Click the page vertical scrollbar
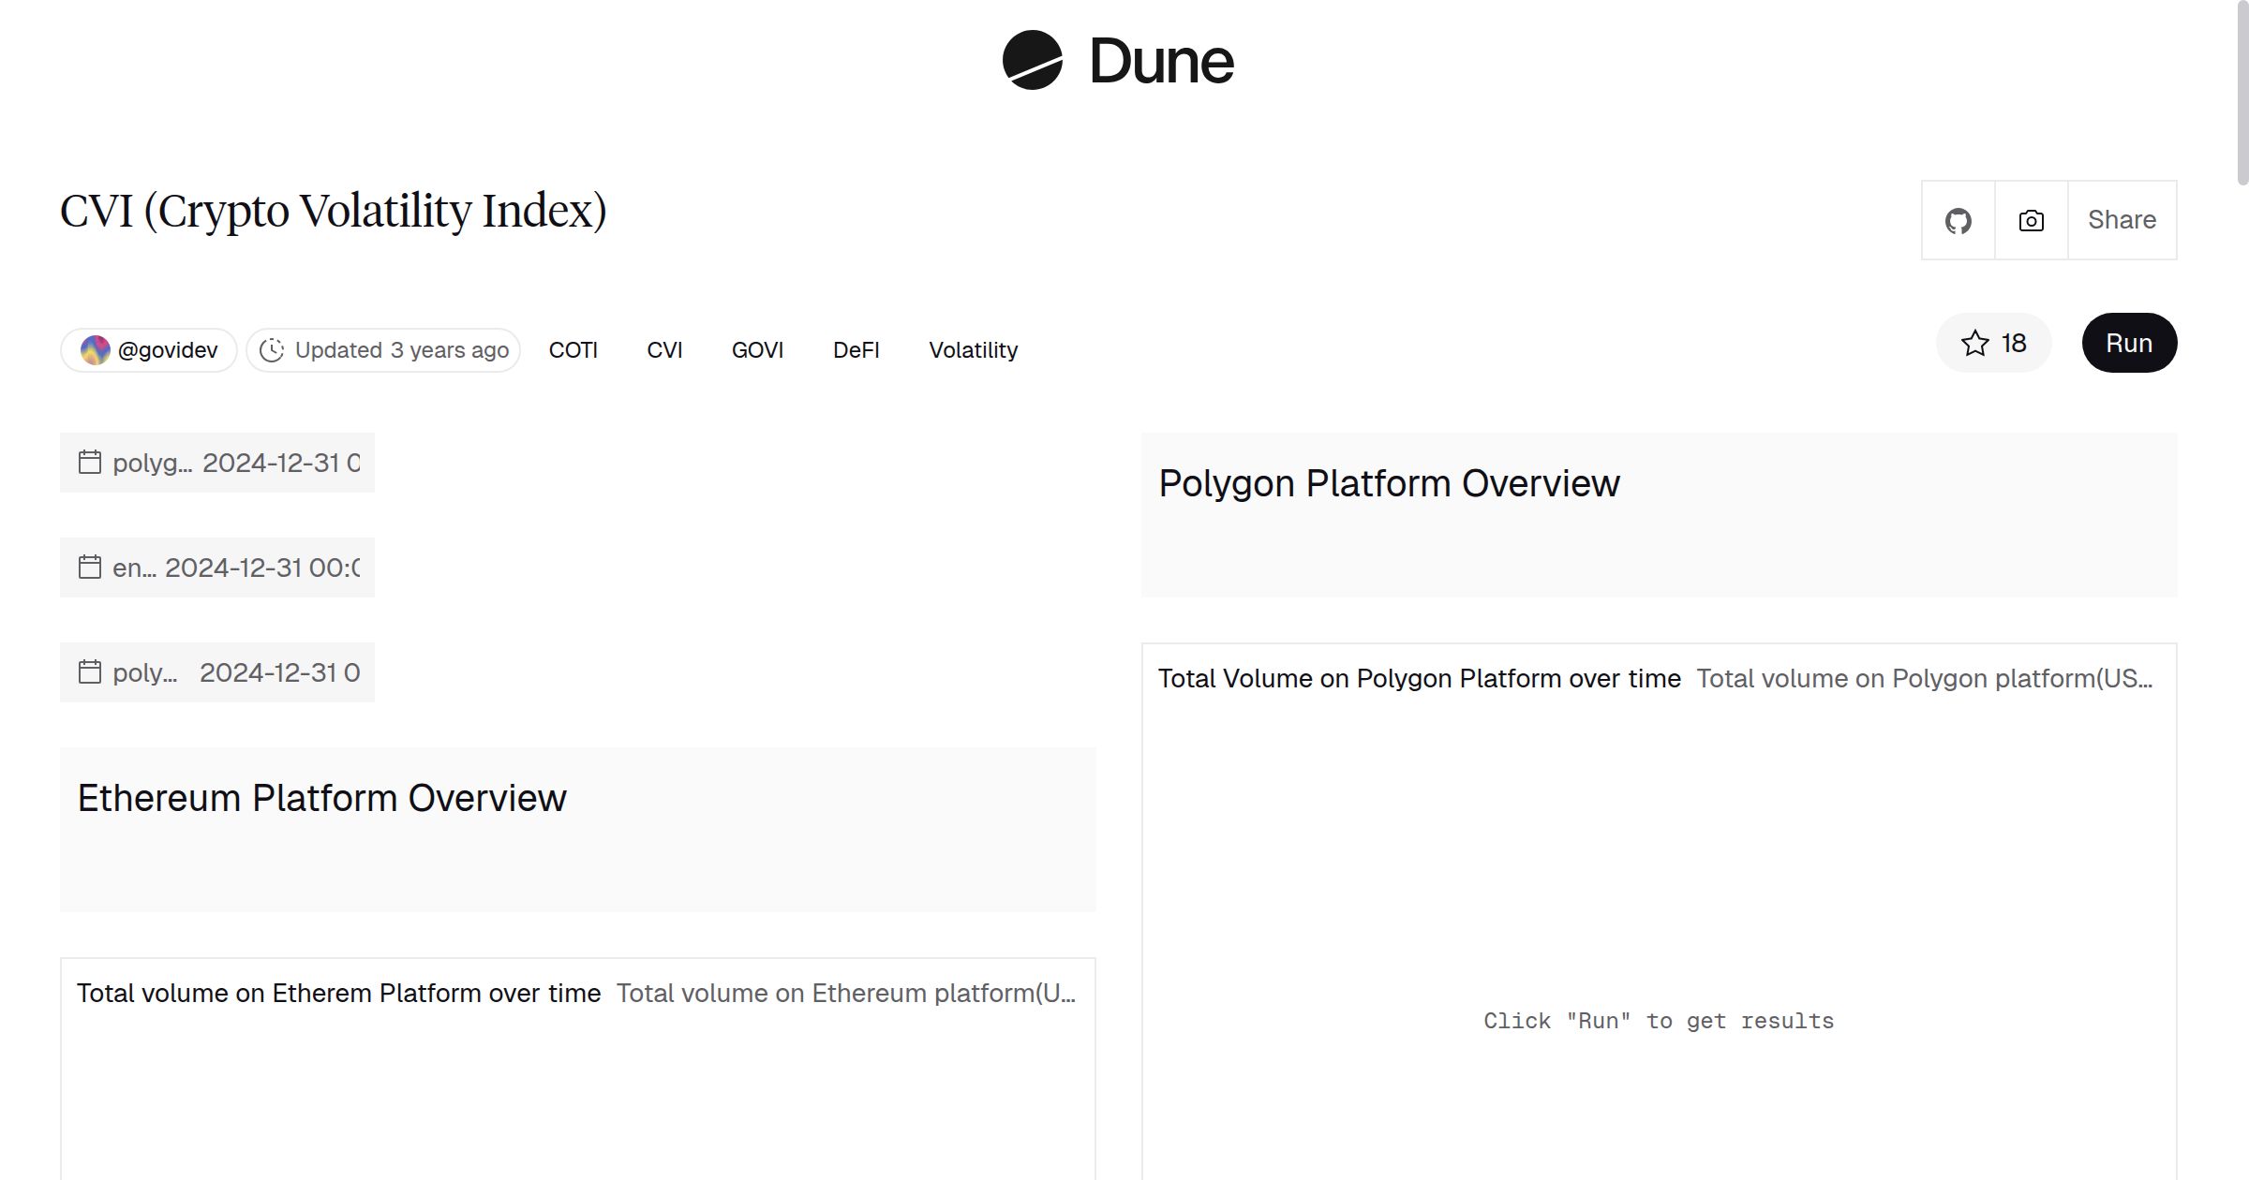The width and height of the screenshot is (2249, 1180). (2242, 94)
